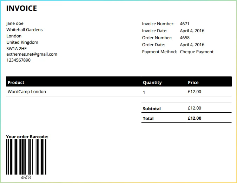Select the customer name jane doe
237x183 pixels.
pyautogui.click(x=15, y=23)
